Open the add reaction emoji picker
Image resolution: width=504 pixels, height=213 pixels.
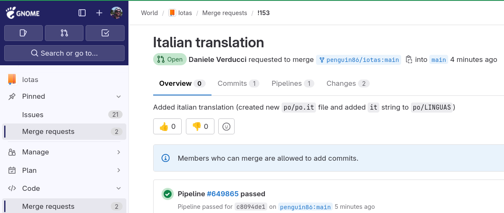226,126
